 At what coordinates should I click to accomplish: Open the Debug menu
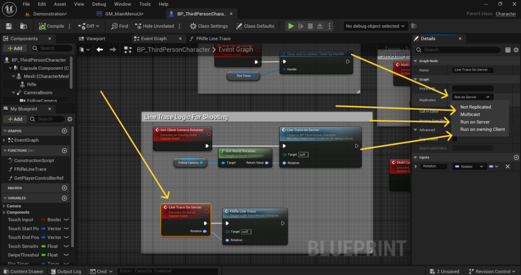[99, 4]
